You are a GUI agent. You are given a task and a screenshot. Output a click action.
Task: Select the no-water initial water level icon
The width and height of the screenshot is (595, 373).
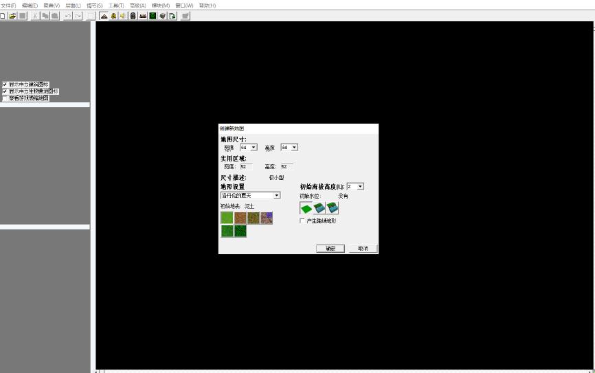coord(306,208)
